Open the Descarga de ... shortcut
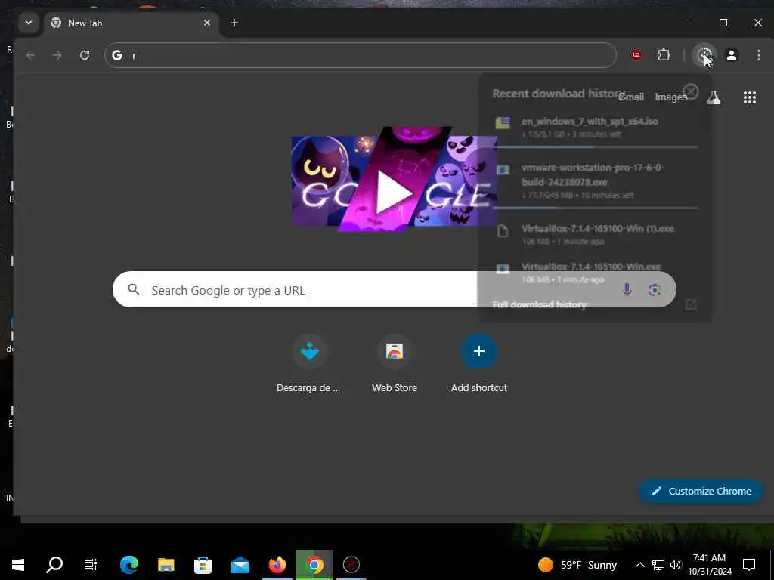Viewport: 774px width, 580px height. click(309, 365)
